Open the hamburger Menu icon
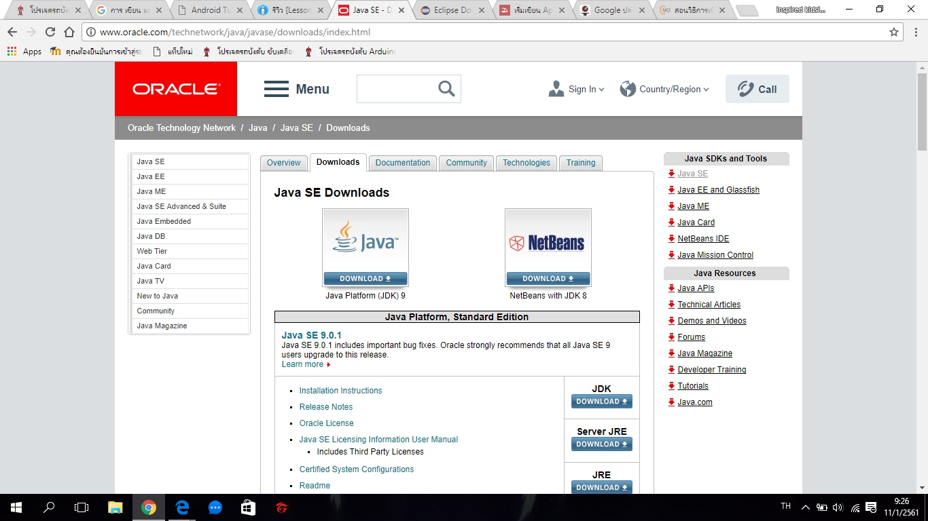The image size is (928, 521). (276, 89)
